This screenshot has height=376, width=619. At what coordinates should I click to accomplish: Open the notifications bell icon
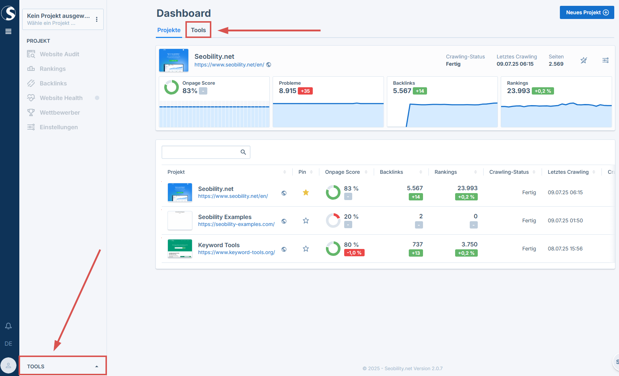8,326
